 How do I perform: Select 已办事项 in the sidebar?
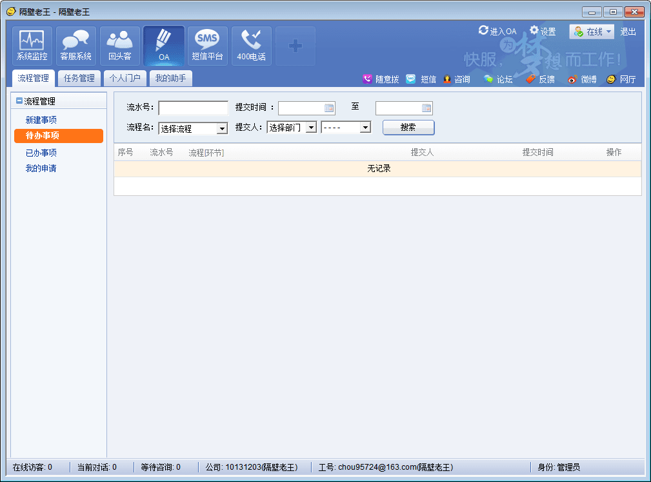(41, 153)
